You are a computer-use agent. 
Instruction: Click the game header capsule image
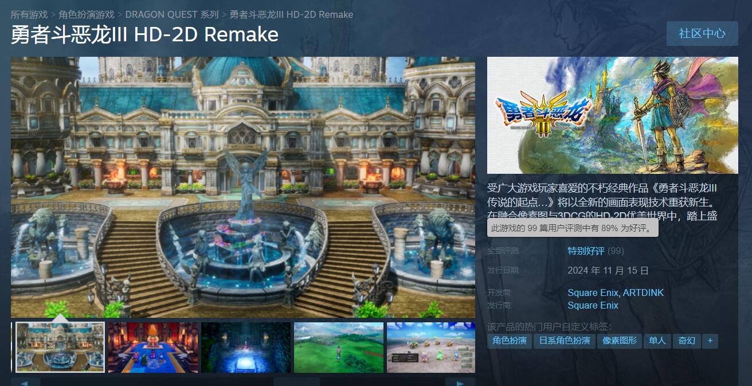coord(612,115)
